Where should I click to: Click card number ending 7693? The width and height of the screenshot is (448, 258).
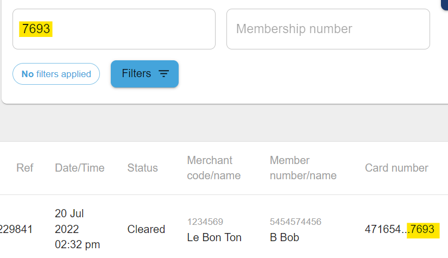pyautogui.click(x=400, y=229)
